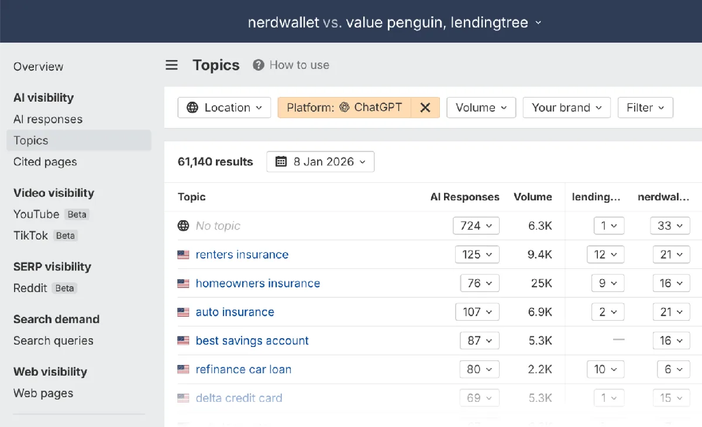Open the Location filter dropdown

(224, 107)
